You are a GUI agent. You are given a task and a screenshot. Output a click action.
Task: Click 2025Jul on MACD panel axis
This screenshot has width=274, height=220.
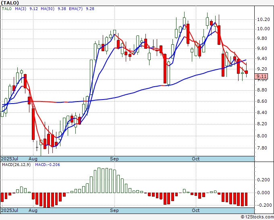10,210
